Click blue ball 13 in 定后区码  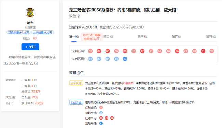point(116,59)
